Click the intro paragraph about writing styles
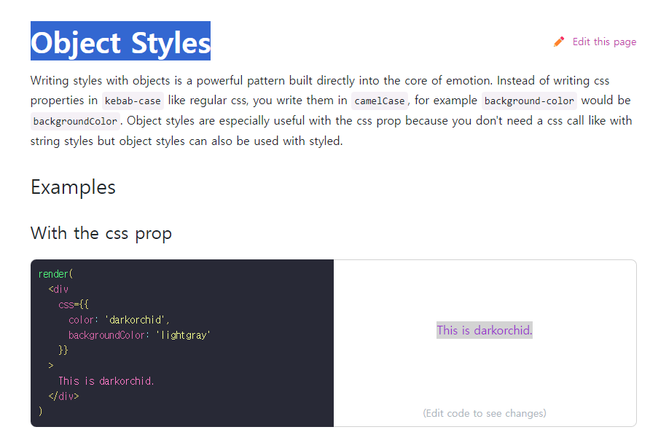The width and height of the screenshot is (650, 435). (332, 111)
